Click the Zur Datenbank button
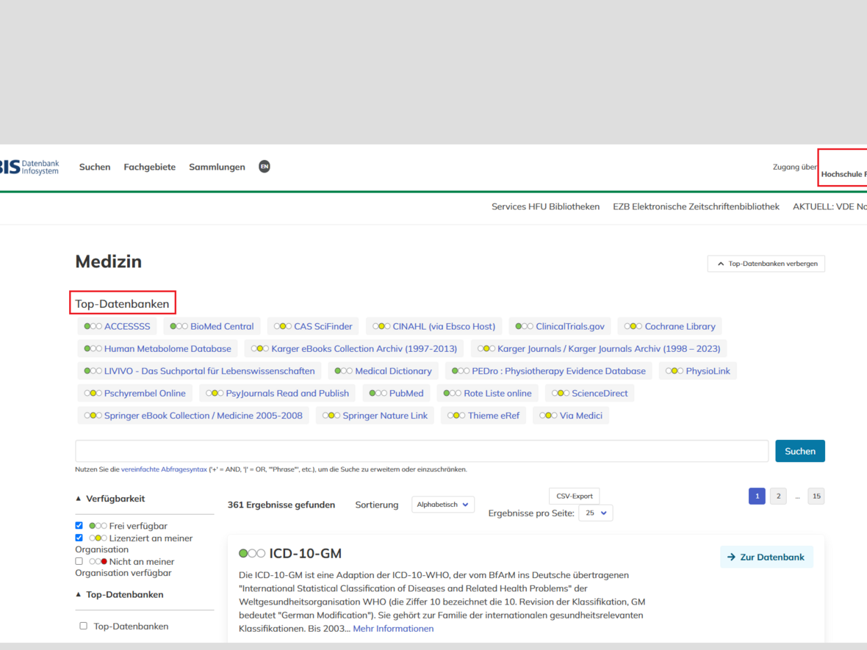The height and width of the screenshot is (650, 867). pyautogui.click(x=766, y=557)
